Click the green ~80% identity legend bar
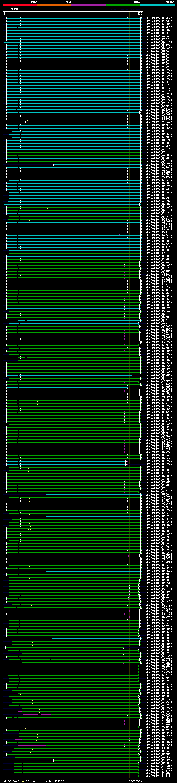The width and height of the screenshot is (177, 783). [123, 5]
